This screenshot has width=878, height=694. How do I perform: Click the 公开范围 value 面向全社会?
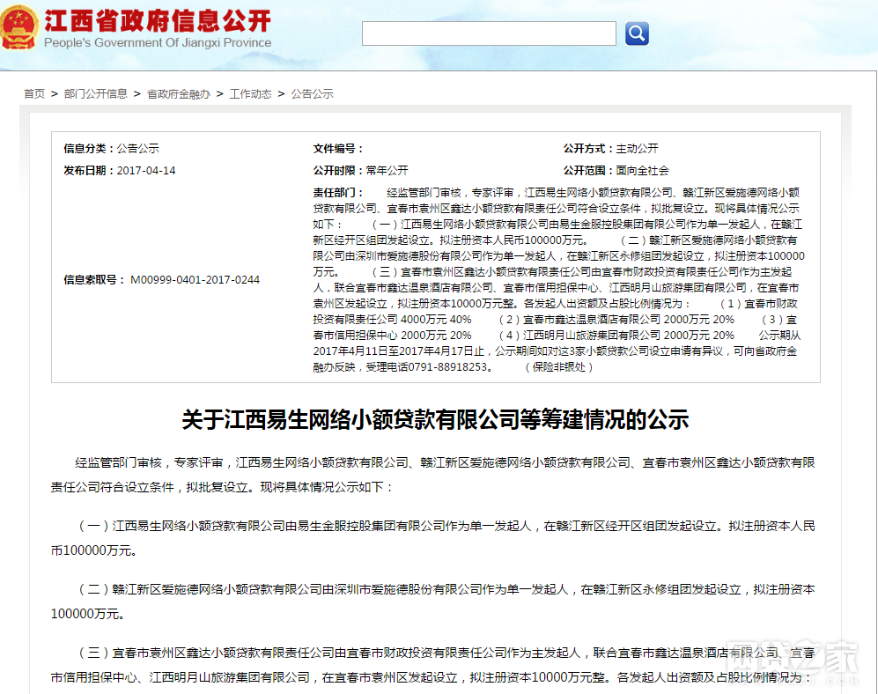(x=642, y=171)
